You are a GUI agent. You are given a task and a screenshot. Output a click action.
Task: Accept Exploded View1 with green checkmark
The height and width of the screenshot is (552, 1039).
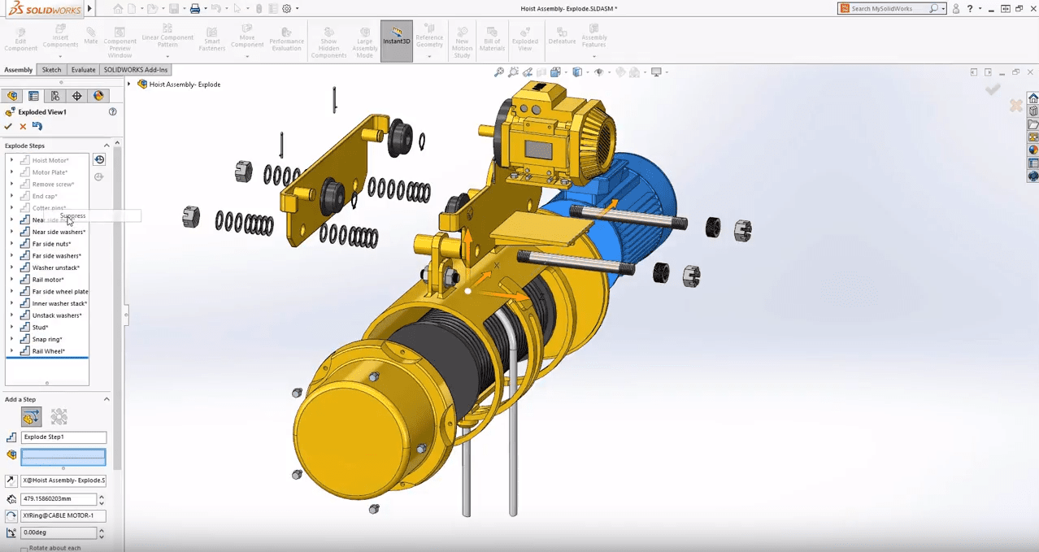point(8,126)
